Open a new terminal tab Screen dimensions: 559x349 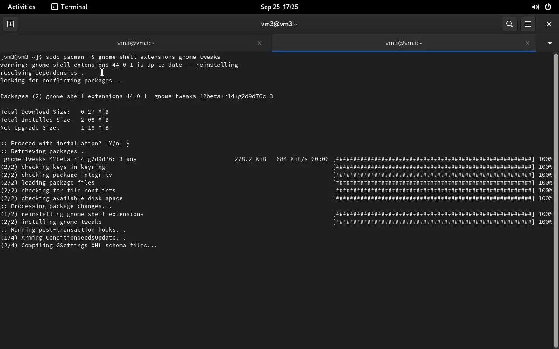(10, 24)
